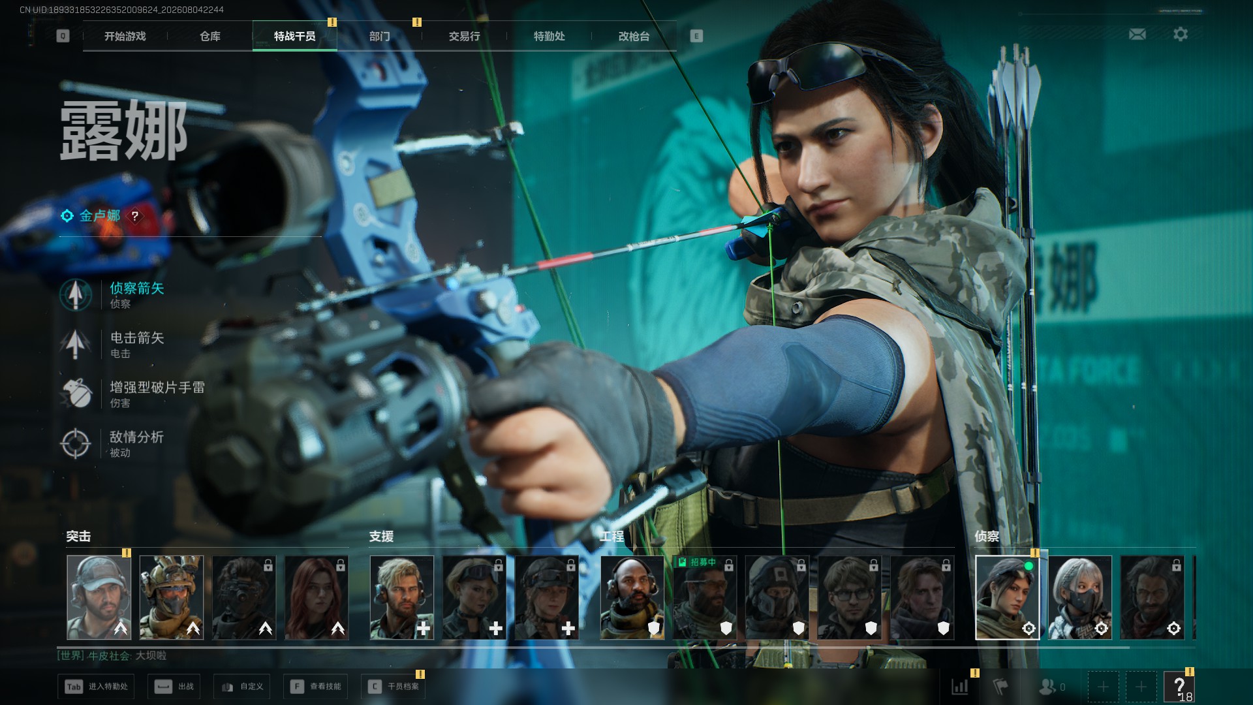The height and width of the screenshot is (705, 1253).
Task: Click the operator list horizontal scrollbar
Action: pos(594,647)
